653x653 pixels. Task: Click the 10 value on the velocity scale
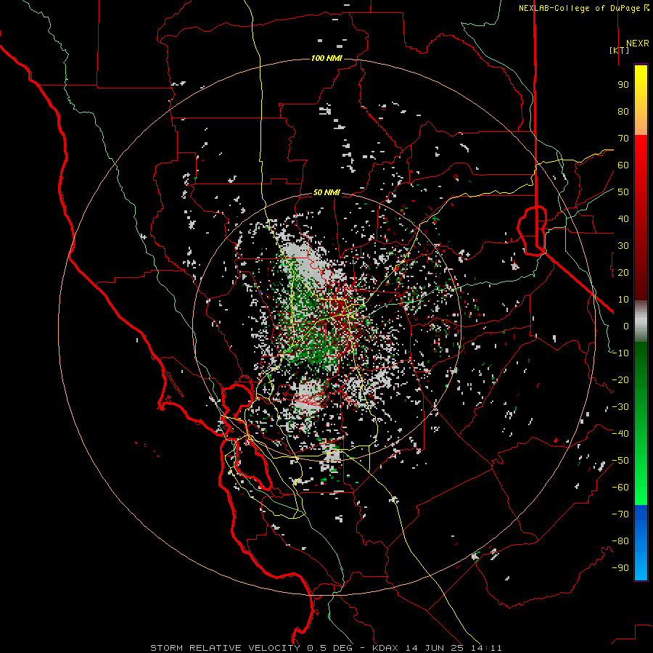tap(623, 300)
